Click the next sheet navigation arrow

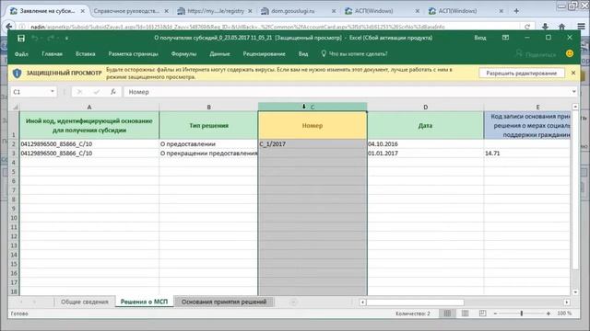(35, 302)
